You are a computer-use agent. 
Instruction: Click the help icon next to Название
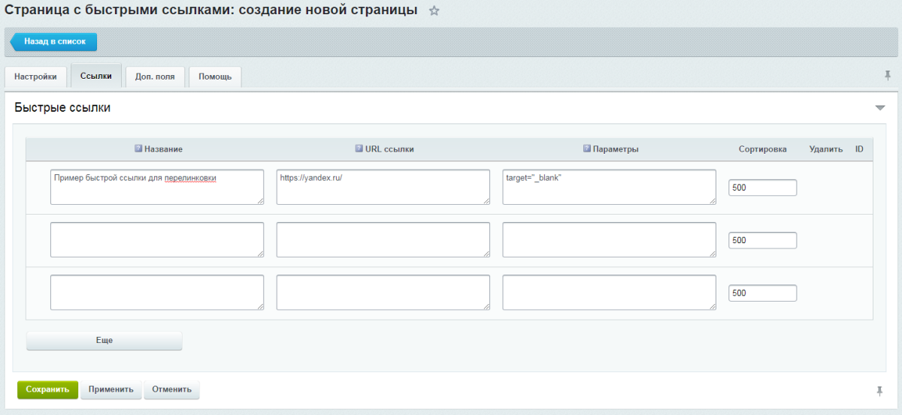click(138, 149)
